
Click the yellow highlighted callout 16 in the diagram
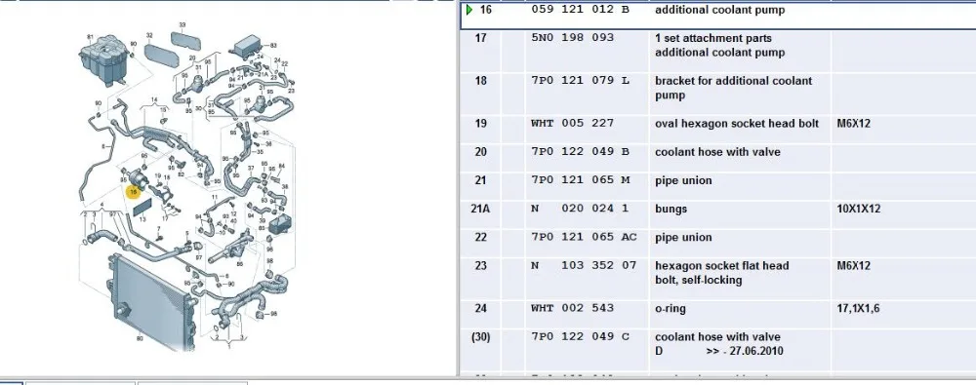(x=133, y=192)
